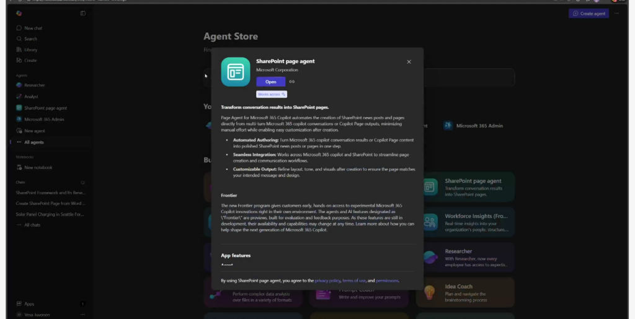Viewport: 635px width, 319px height.
Task: Click the New agent icon in sidebar
Action: click(19, 131)
